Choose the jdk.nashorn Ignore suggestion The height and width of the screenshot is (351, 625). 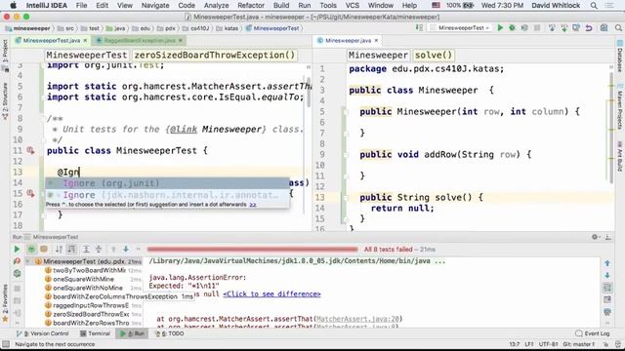coord(167,195)
